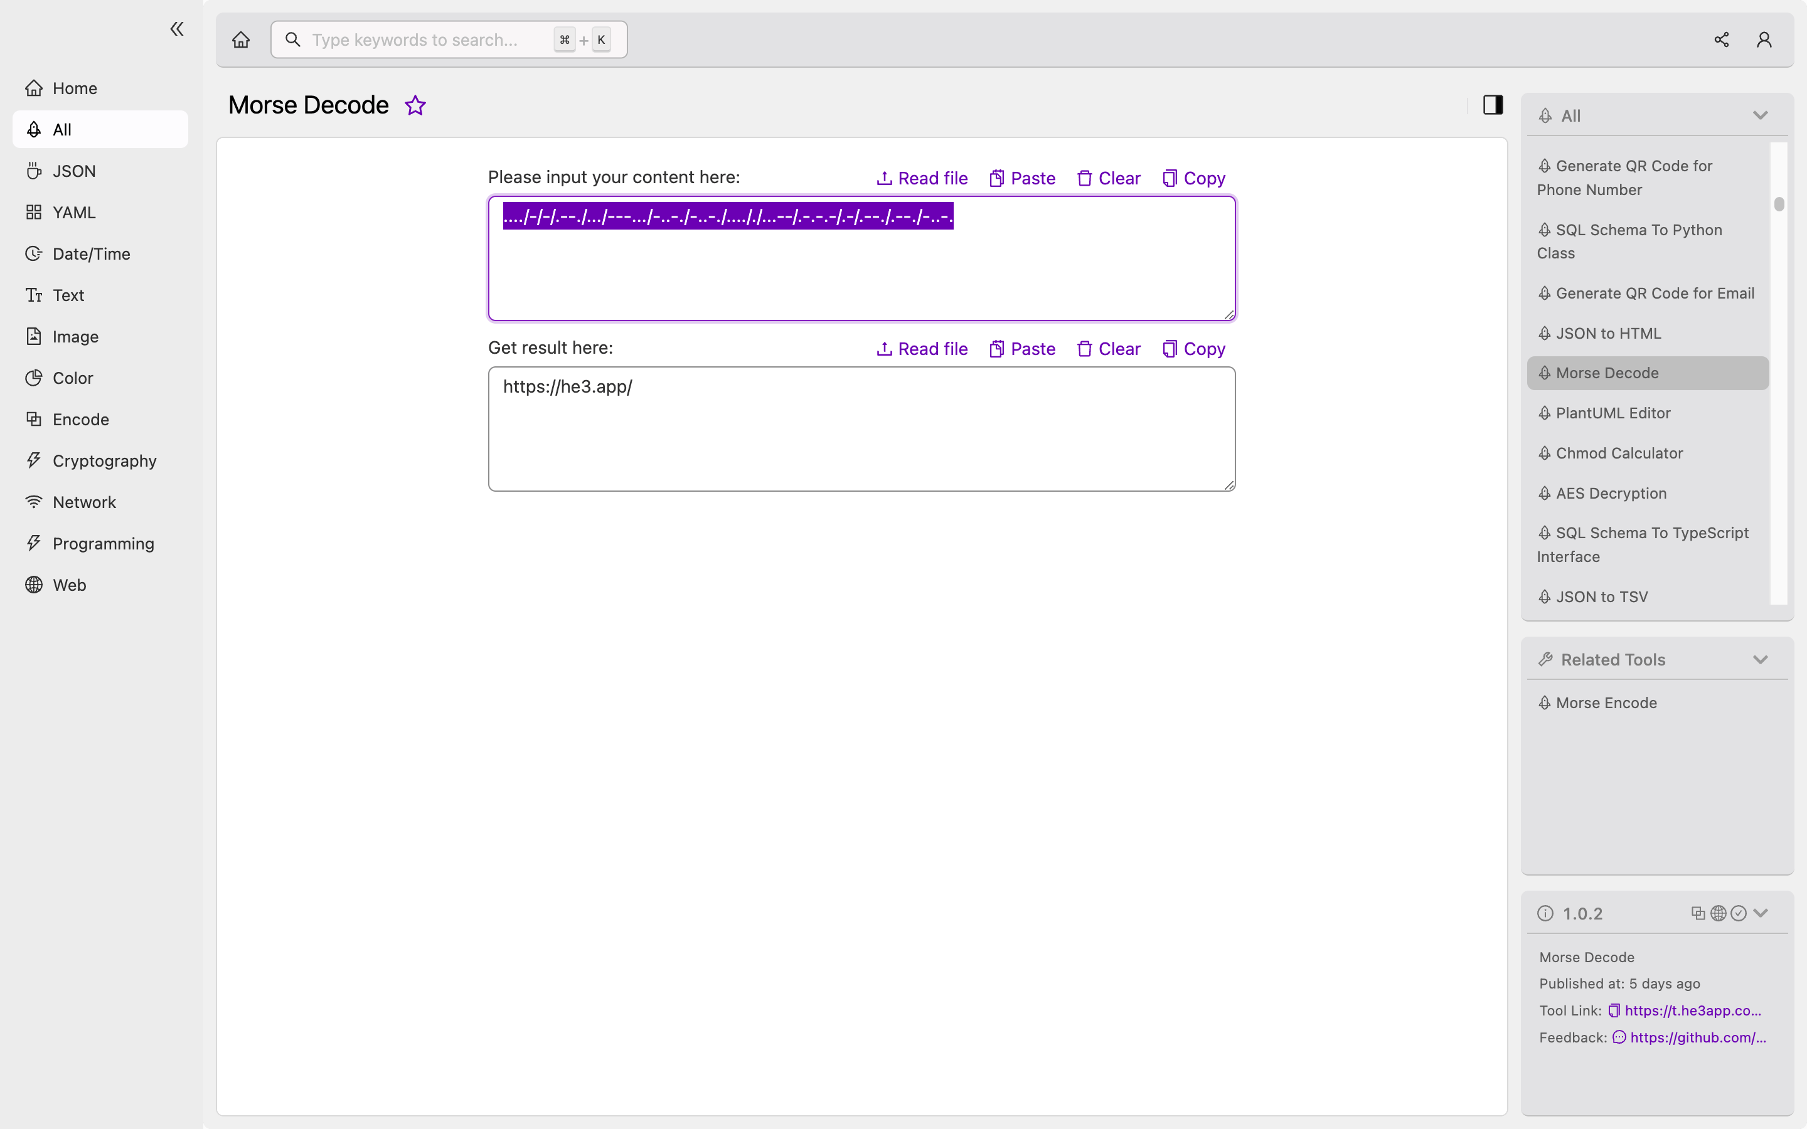Screen dimensions: 1807x1129
Task: Click the checkmark circle icon beside version
Action: point(1739,913)
